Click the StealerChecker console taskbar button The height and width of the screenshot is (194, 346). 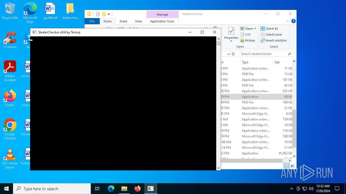(x=151, y=189)
